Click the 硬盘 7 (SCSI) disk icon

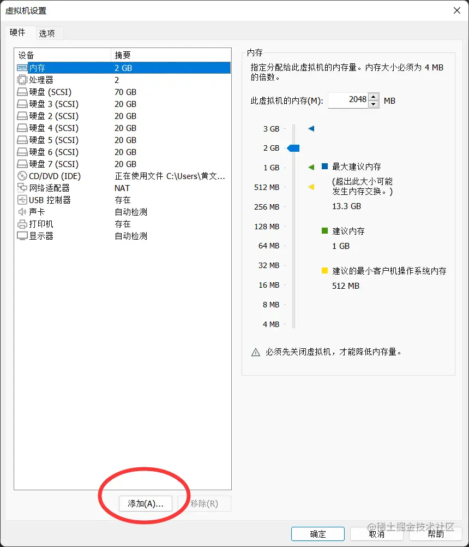point(22,164)
